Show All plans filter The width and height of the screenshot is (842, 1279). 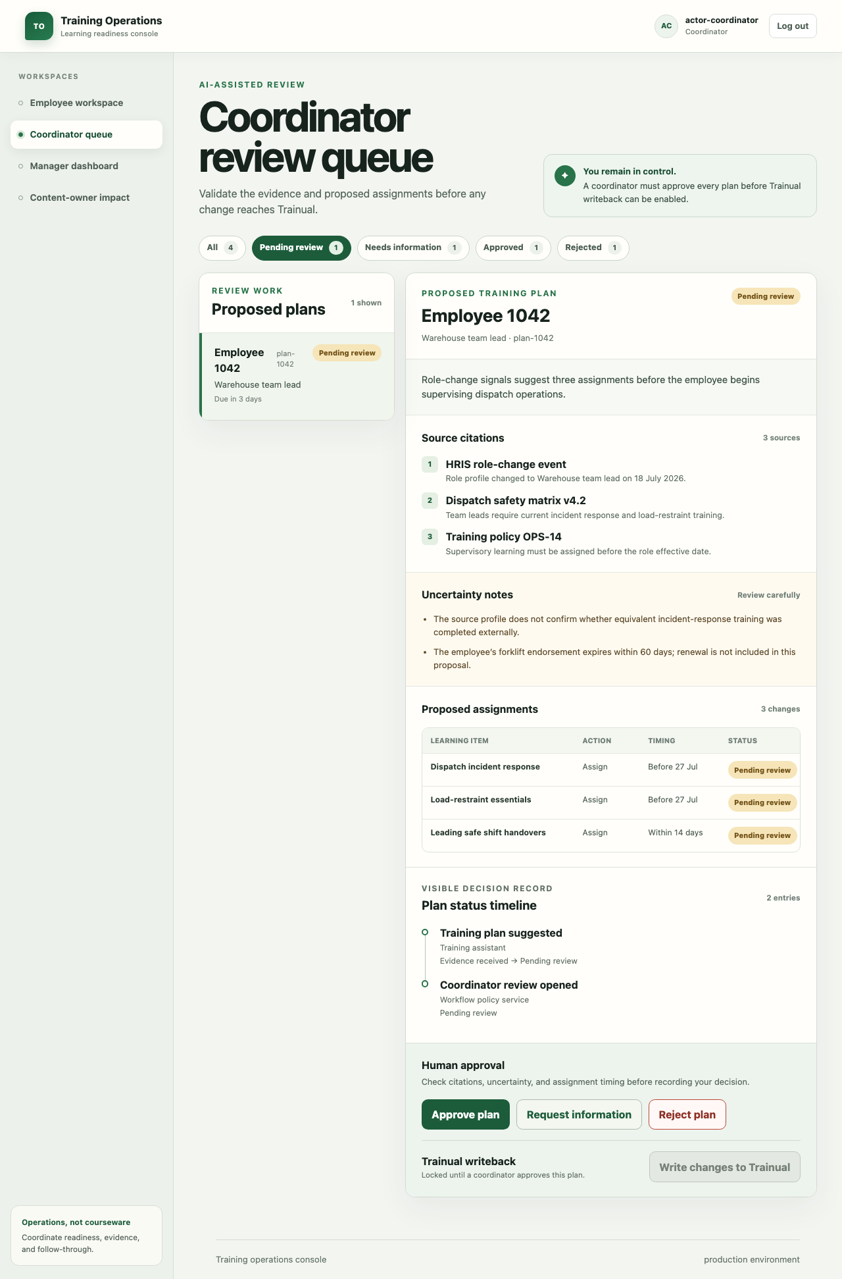[x=222, y=248]
